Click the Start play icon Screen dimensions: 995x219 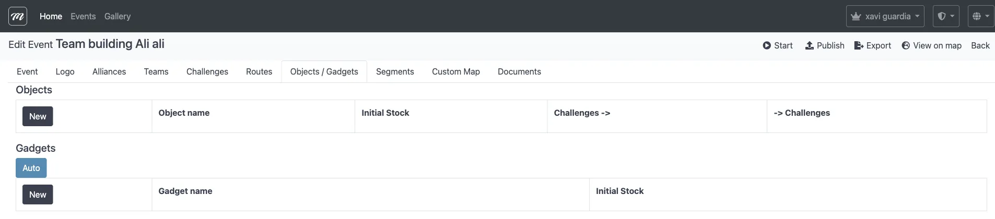click(767, 46)
